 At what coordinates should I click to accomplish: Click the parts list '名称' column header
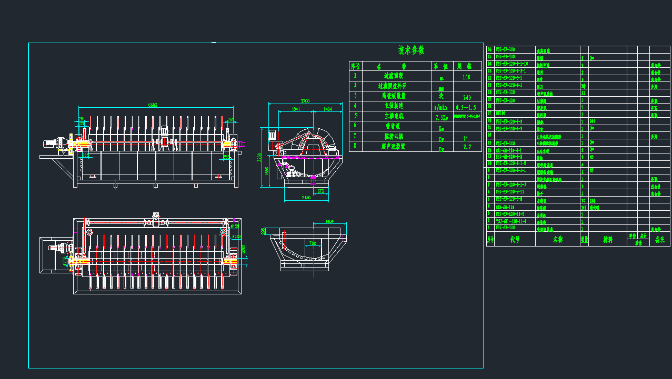point(557,239)
